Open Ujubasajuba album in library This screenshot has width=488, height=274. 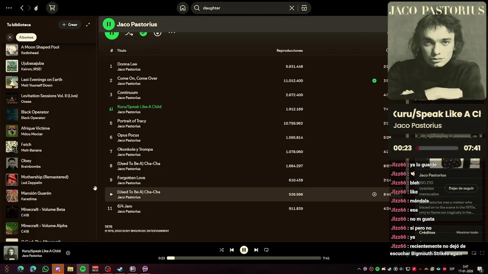click(x=50, y=66)
